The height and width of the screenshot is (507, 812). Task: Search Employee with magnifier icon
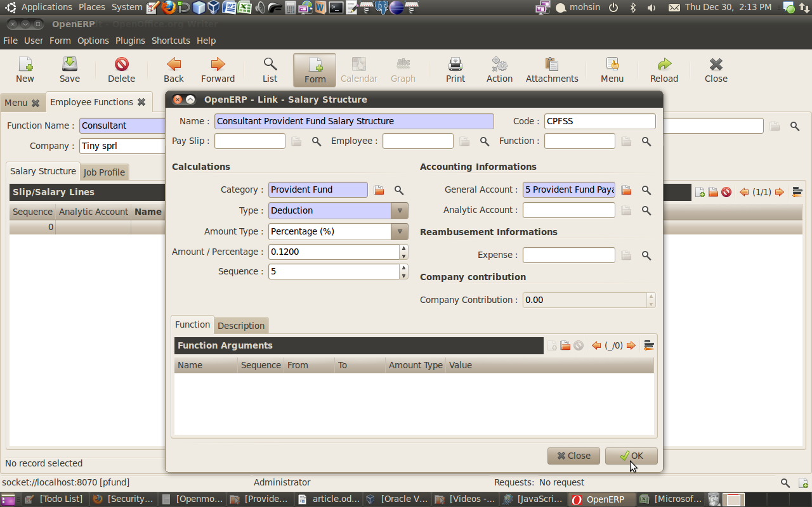pos(485,141)
